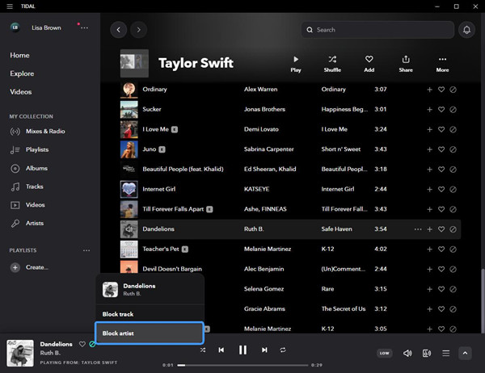Viewport: 485px width, 373px height.
Task: Favorite the track Internet Girl
Action: 441,189
